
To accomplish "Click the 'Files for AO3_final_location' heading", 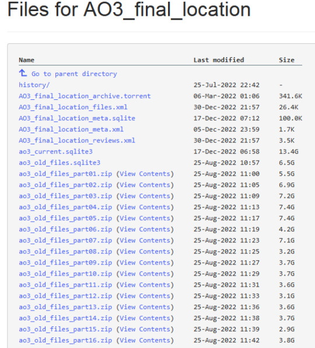I will coord(129,10).
